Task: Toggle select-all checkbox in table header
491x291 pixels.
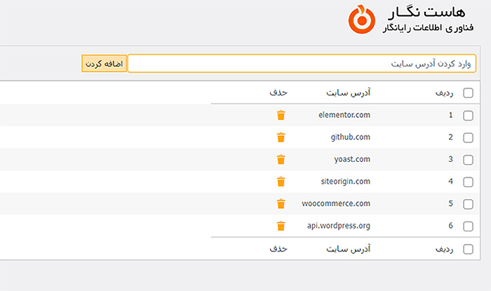Action: click(x=469, y=93)
